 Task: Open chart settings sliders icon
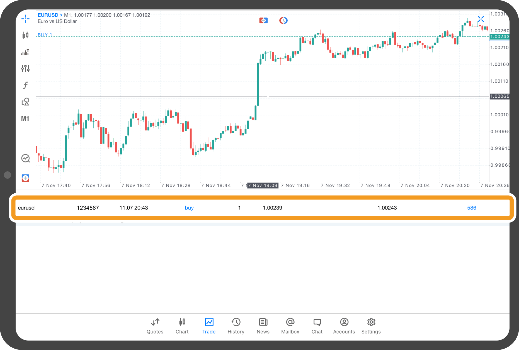pos(25,68)
